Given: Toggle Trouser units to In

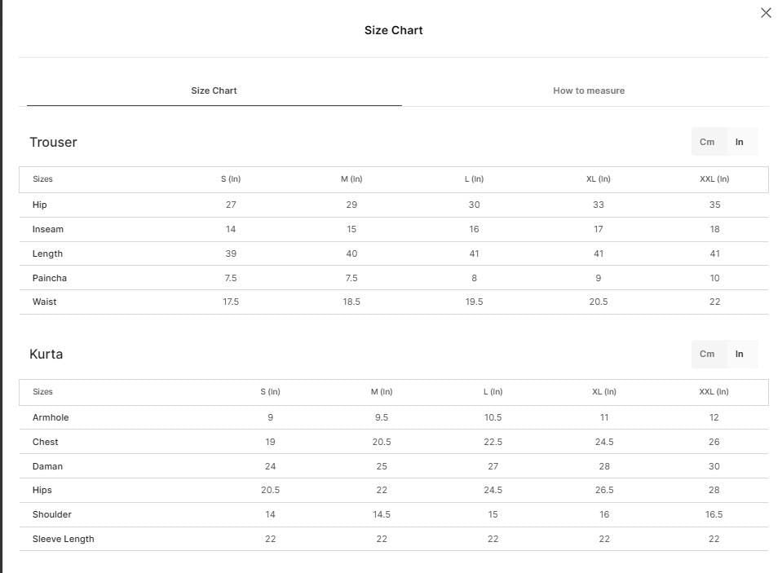Looking at the screenshot, I should (x=739, y=142).
